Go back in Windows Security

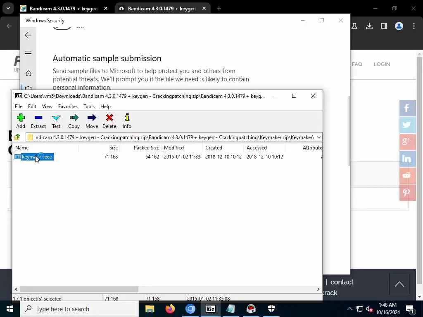pyautogui.click(x=28, y=35)
